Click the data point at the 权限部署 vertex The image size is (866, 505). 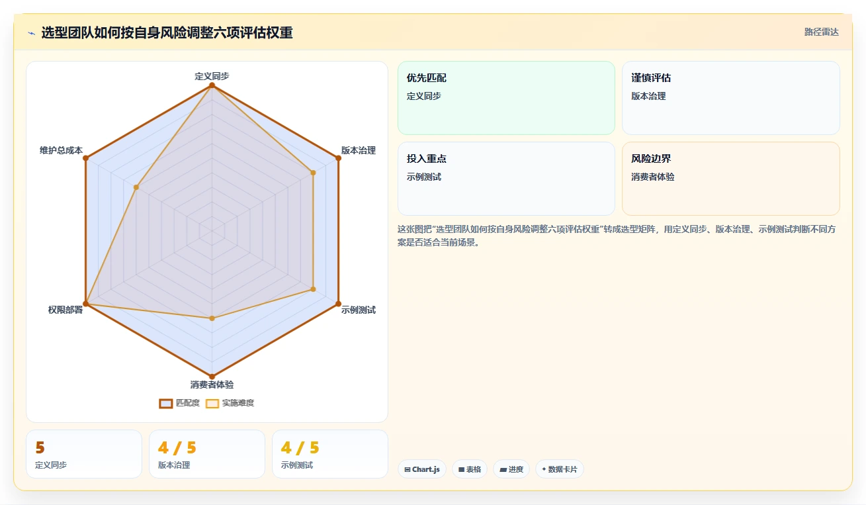click(86, 304)
